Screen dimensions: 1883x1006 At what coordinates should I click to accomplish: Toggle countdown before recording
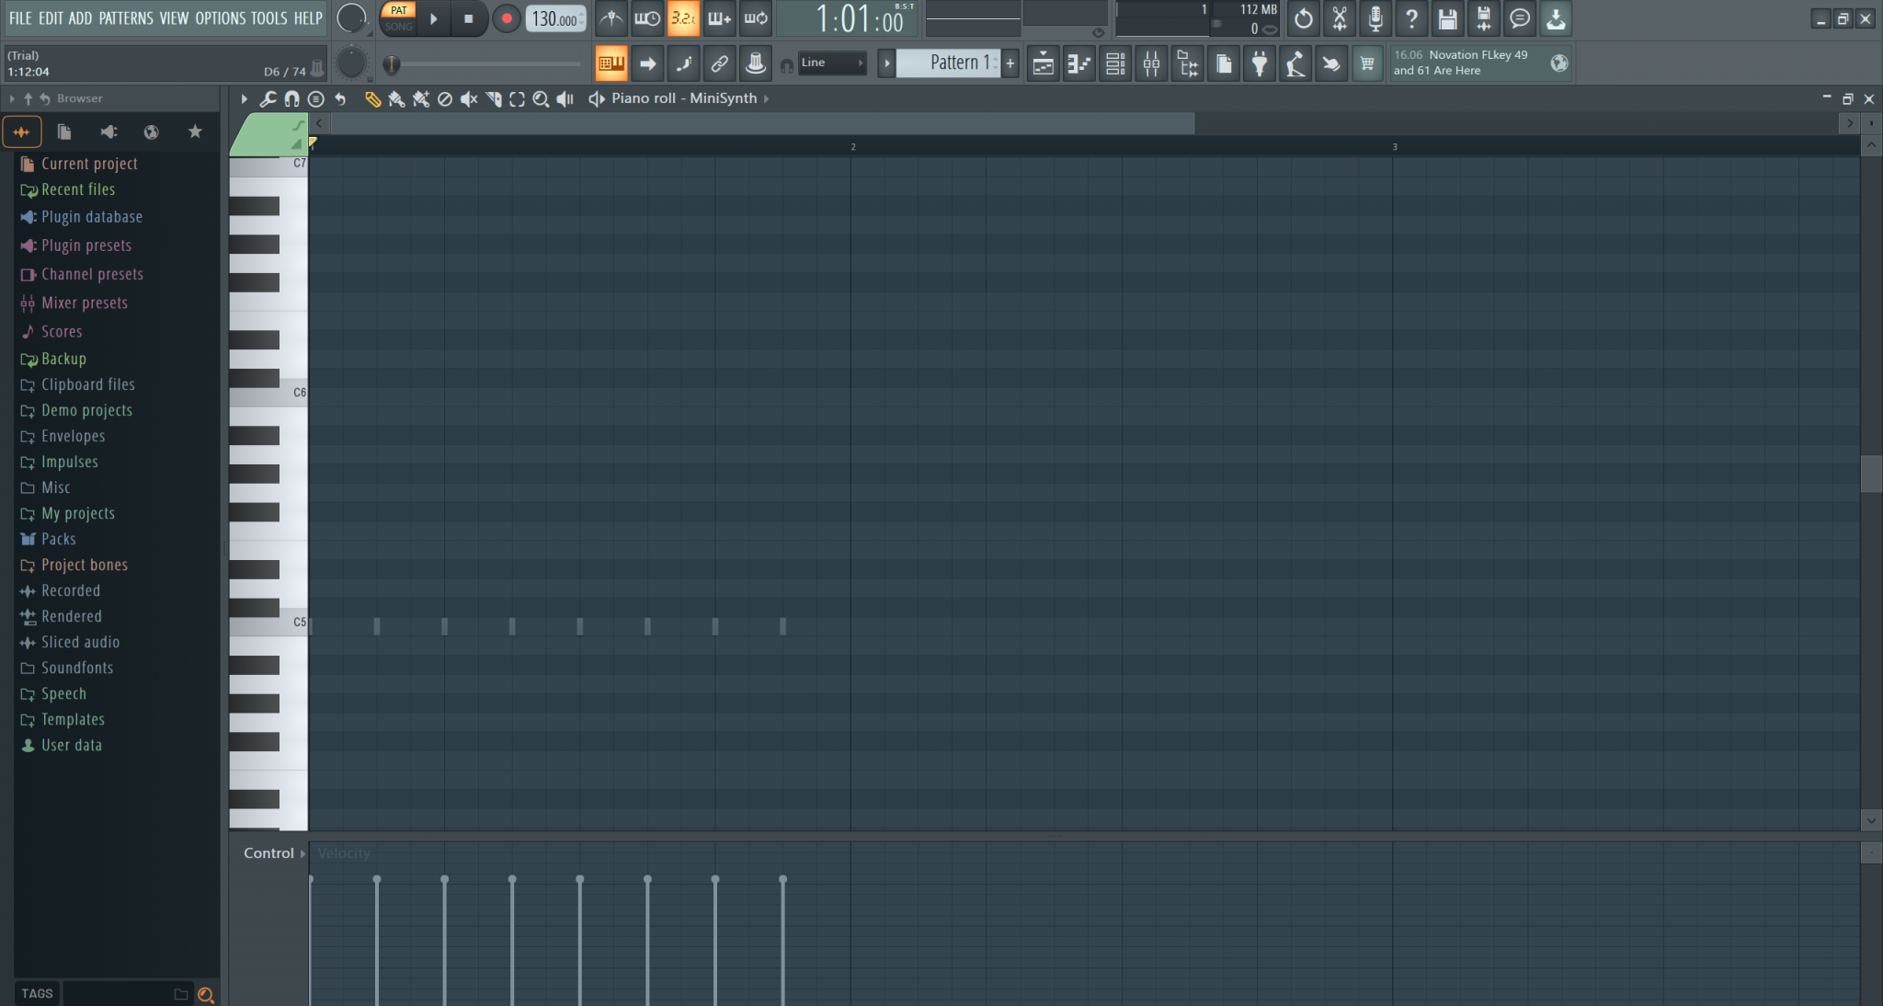(683, 18)
